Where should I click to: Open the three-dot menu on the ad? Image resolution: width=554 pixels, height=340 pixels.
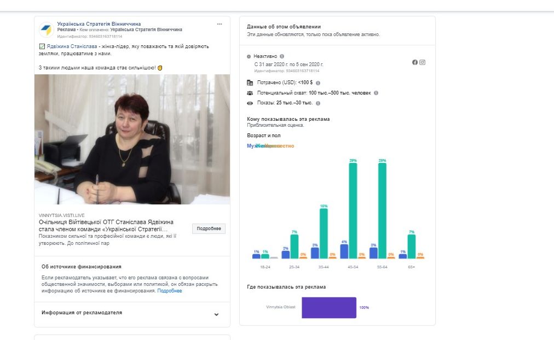(220, 24)
